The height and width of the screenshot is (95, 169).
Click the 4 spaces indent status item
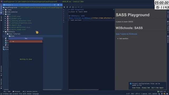144,94
